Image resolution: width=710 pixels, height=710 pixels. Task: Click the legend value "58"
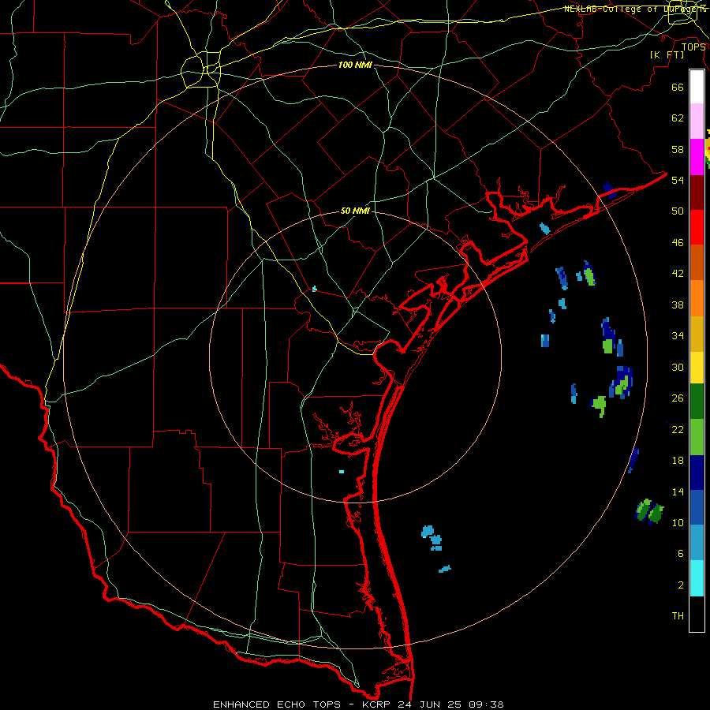[678, 149]
